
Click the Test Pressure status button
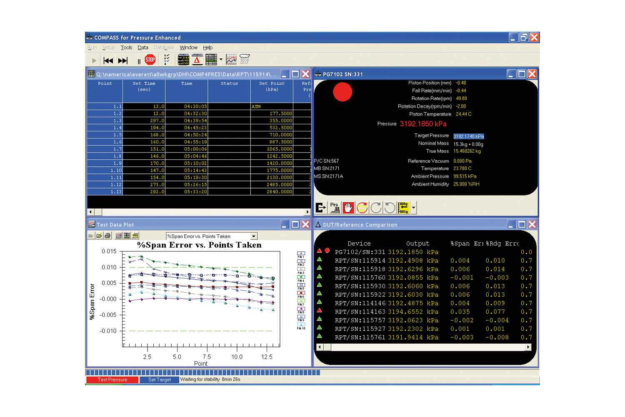click(x=112, y=379)
